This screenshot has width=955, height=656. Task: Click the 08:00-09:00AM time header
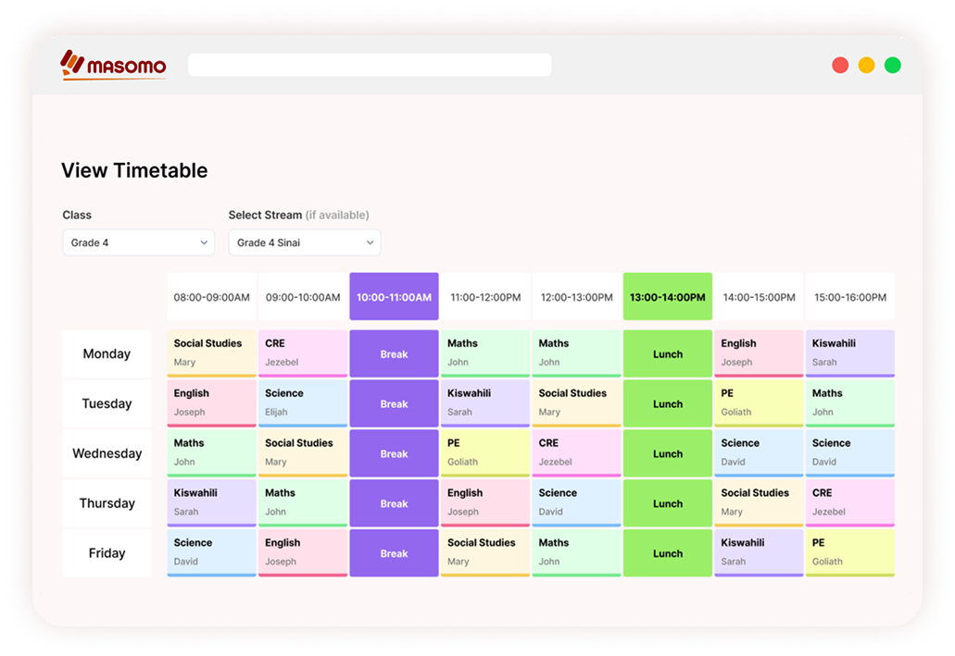coord(211,297)
